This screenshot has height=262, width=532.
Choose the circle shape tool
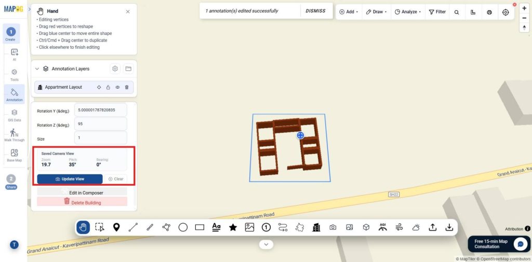(183, 227)
